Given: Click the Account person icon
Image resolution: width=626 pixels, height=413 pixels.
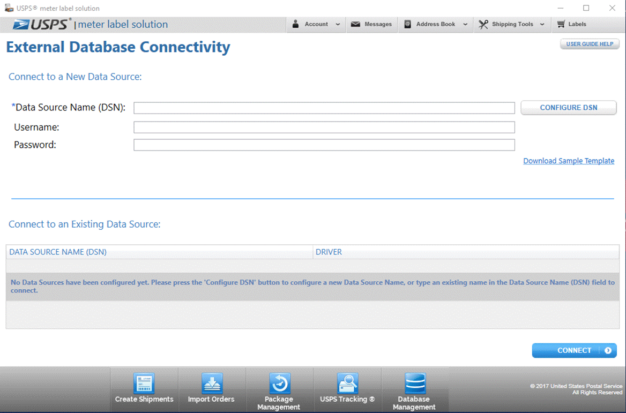Looking at the screenshot, I should (295, 24).
